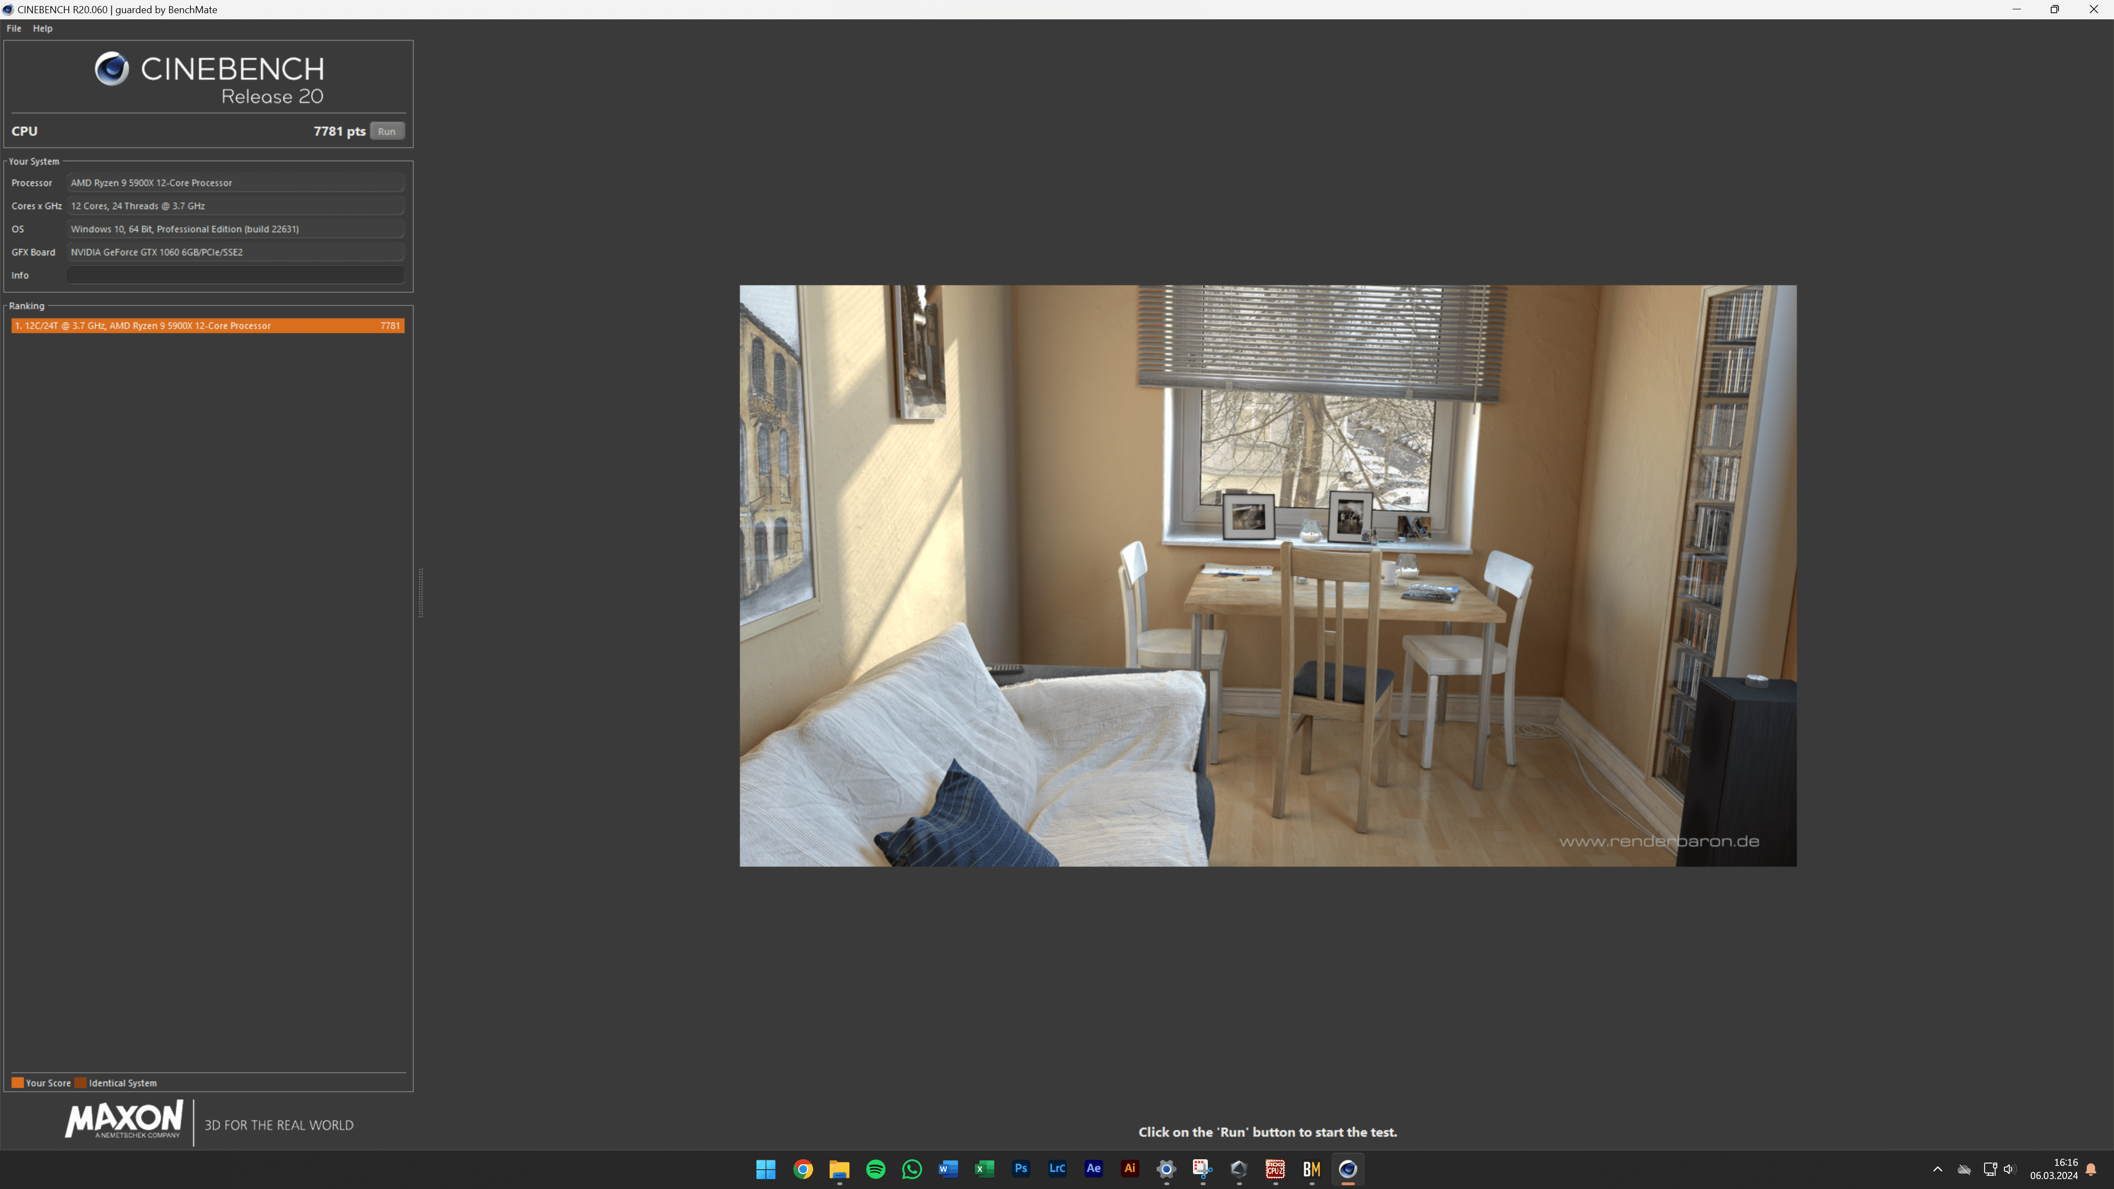Click the panel splitter handle beside the ranking list

[x=421, y=592]
